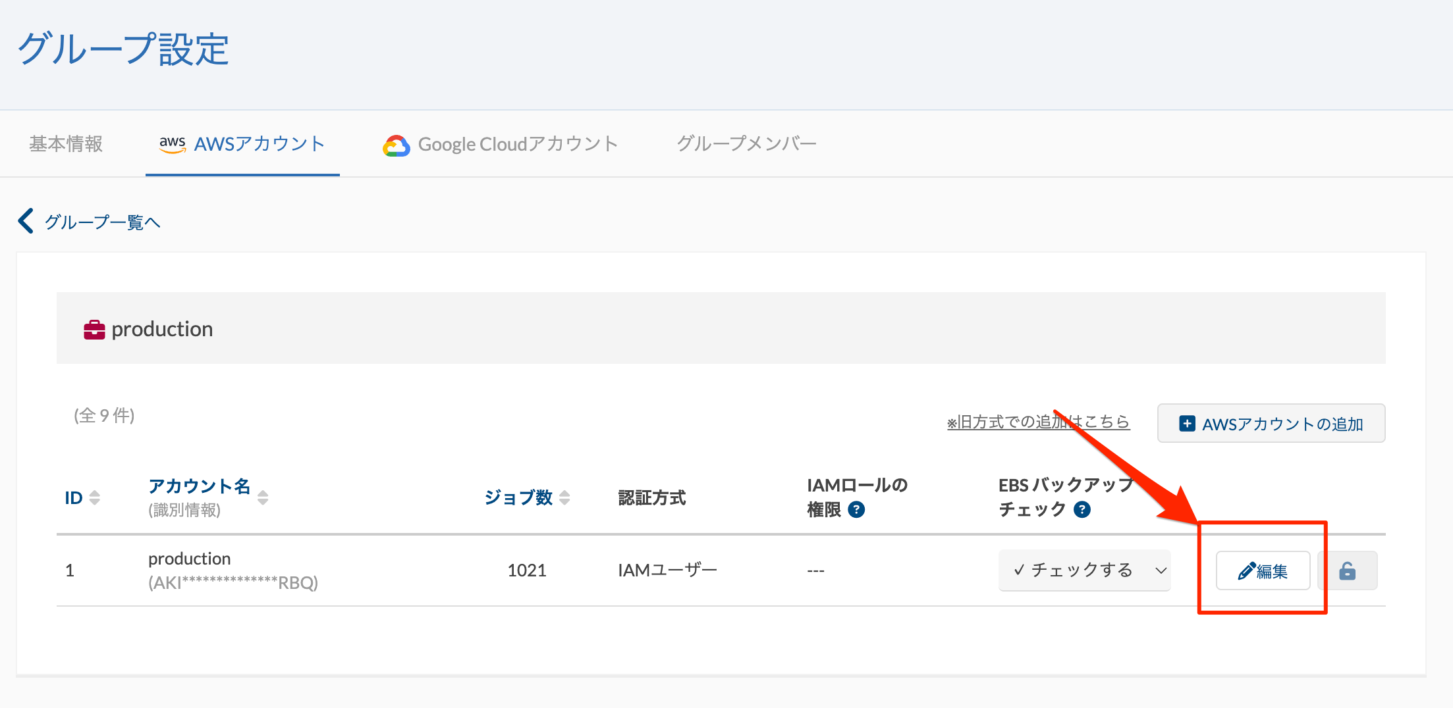The width and height of the screenshot is (1453, 708).
Task: Sort by ジョブ数 column arrows
Action: [x=564, y=497]
